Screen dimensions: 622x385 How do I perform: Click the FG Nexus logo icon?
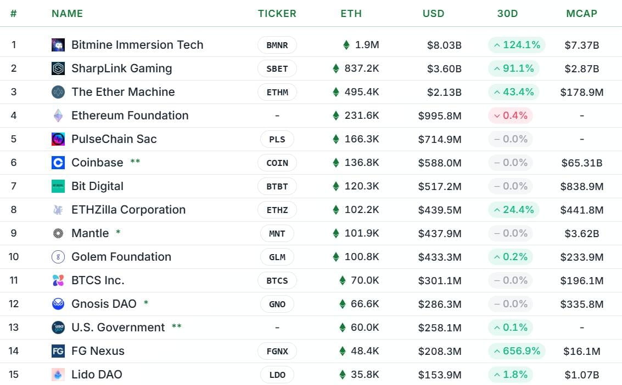[58, 351]
